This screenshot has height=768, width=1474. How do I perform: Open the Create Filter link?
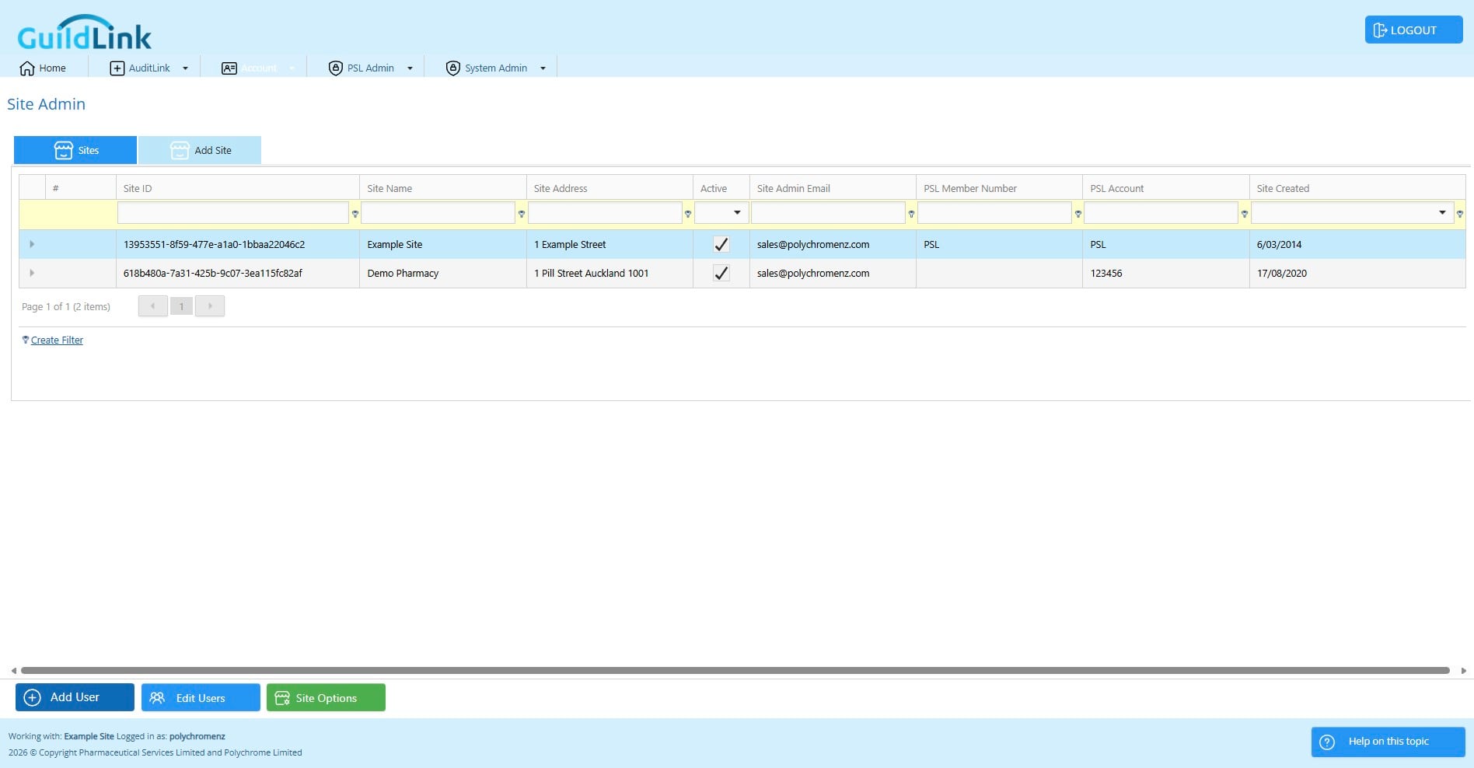(57, 340)
